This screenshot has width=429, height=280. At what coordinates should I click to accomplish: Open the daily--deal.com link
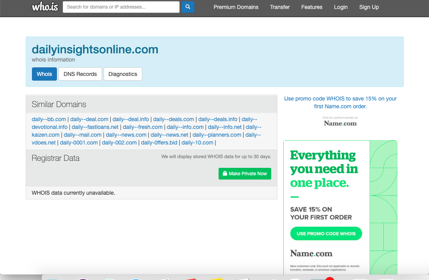coord(89,119)
